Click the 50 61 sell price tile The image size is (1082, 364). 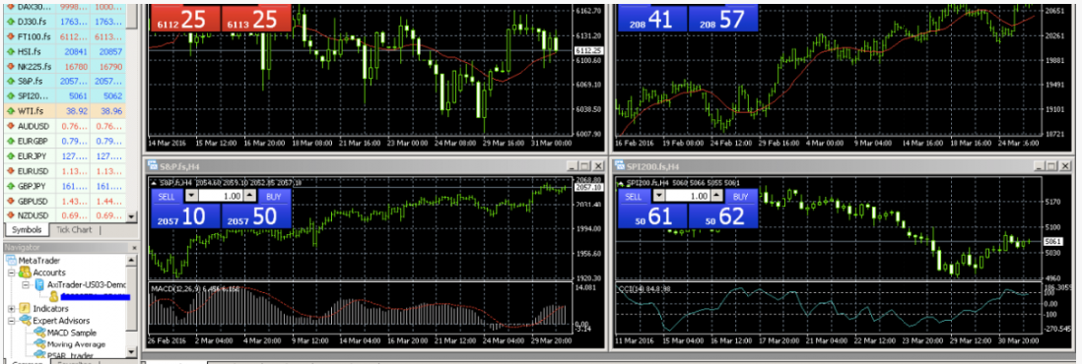pos(652,217)
